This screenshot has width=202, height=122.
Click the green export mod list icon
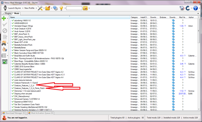tap(5, 62)
